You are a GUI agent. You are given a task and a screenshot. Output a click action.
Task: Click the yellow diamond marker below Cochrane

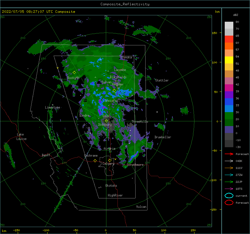click(x=95, y=161)
